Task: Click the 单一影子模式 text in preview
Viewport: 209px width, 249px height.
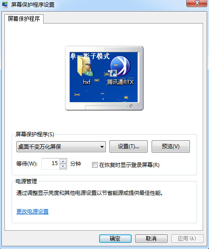Action: [x=90, y=56]
